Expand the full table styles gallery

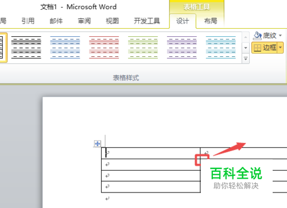click(x=246, y=59)
